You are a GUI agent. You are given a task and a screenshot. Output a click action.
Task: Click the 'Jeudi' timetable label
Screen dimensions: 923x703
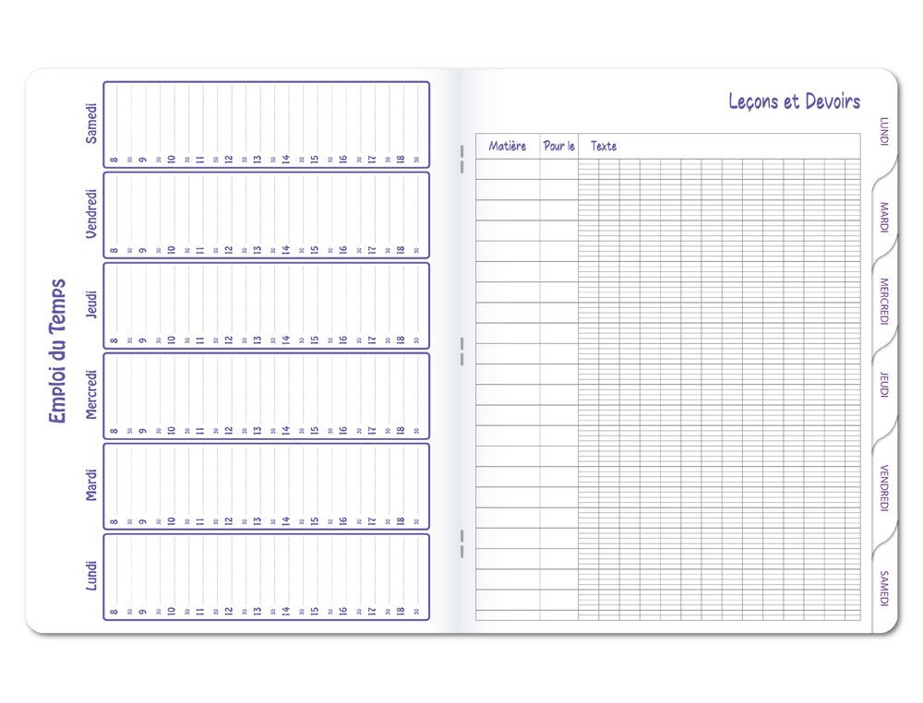point(90,304)
